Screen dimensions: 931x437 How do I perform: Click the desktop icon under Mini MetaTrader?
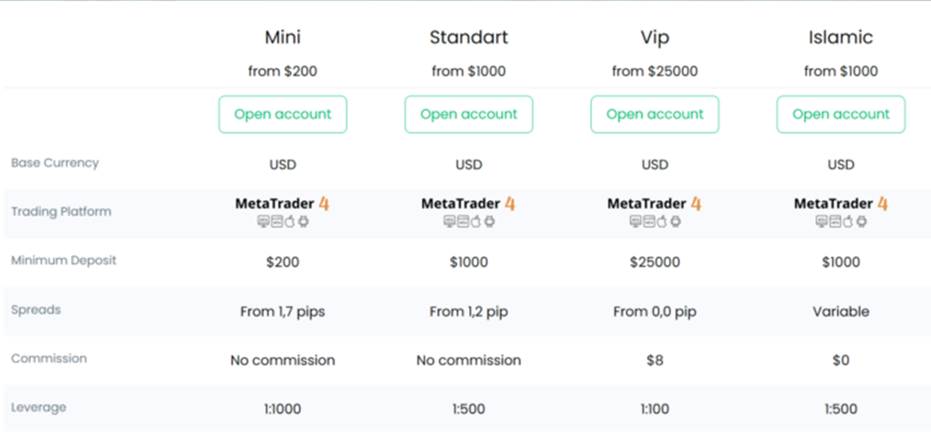click(x=263, y=221)
